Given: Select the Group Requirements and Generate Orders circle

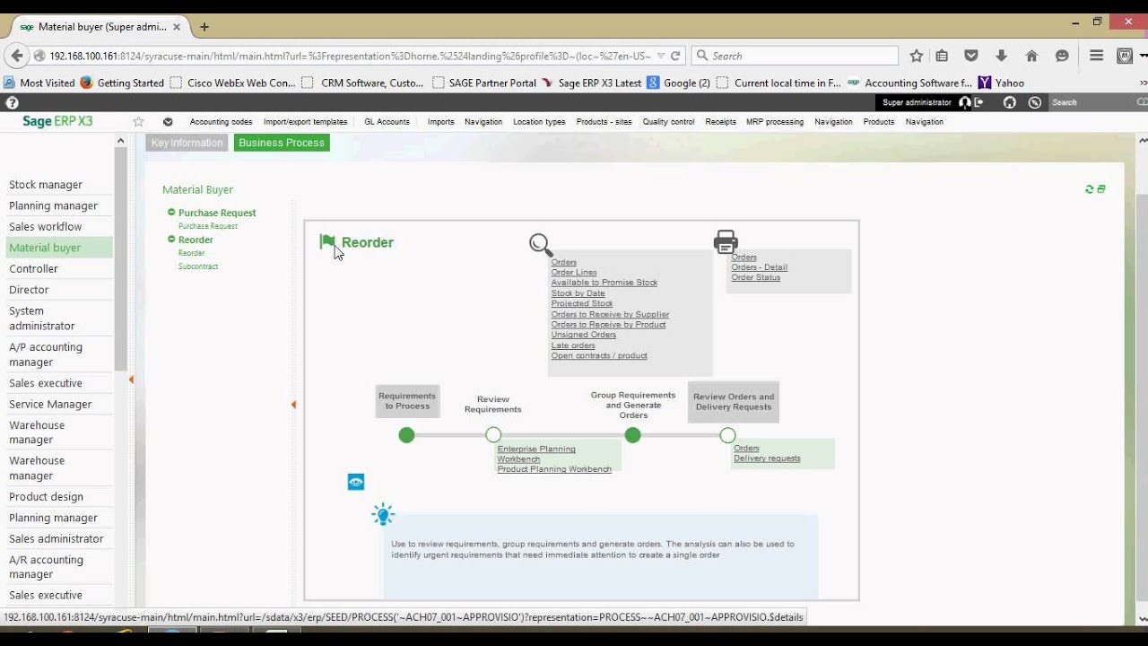Looking at the screenshot, I should point(633,435).
